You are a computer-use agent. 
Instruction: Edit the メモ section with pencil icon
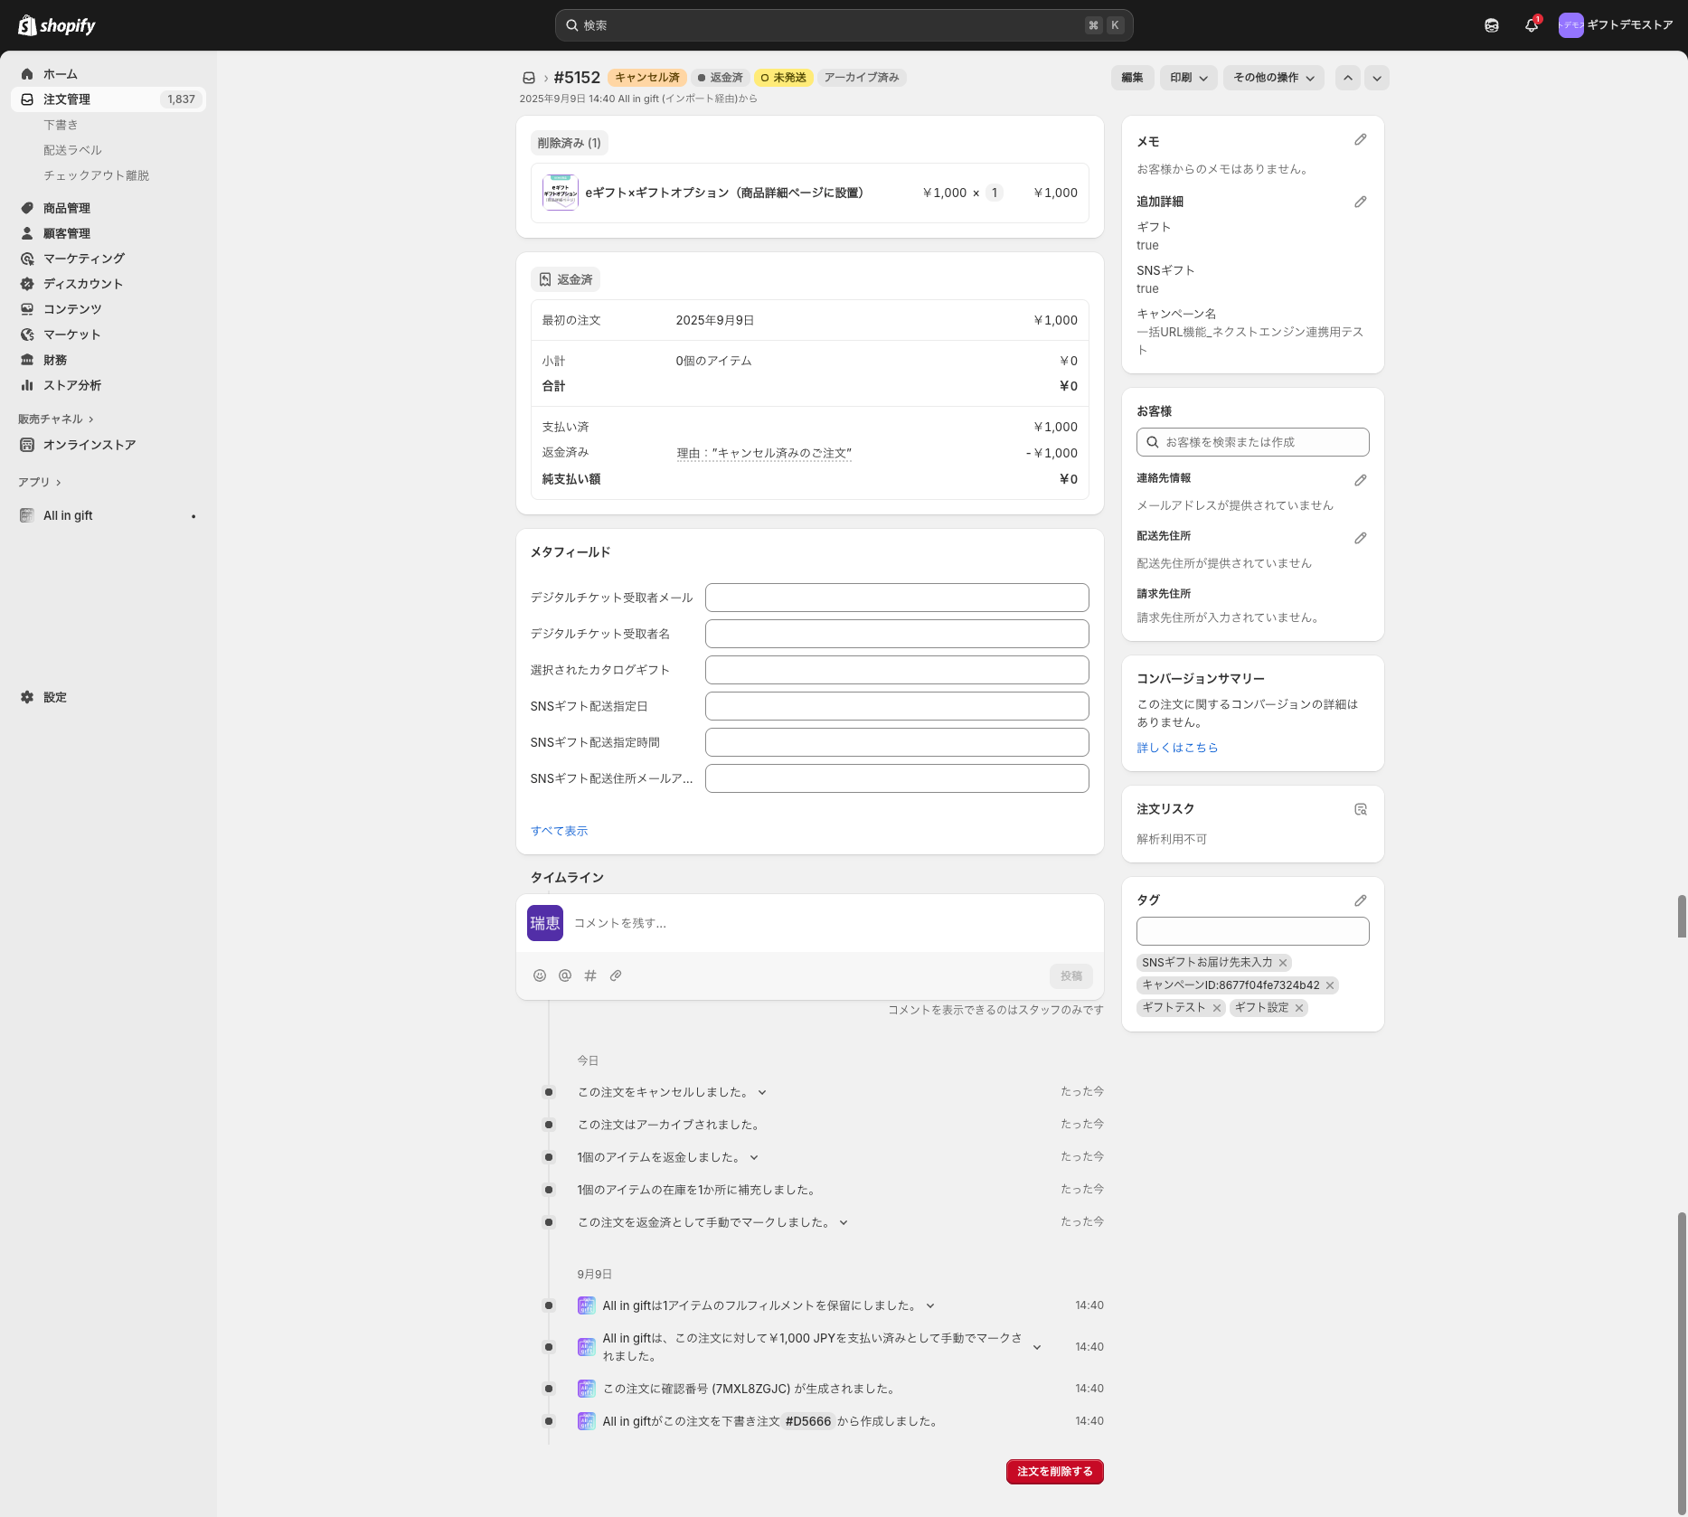(1360, 140)
